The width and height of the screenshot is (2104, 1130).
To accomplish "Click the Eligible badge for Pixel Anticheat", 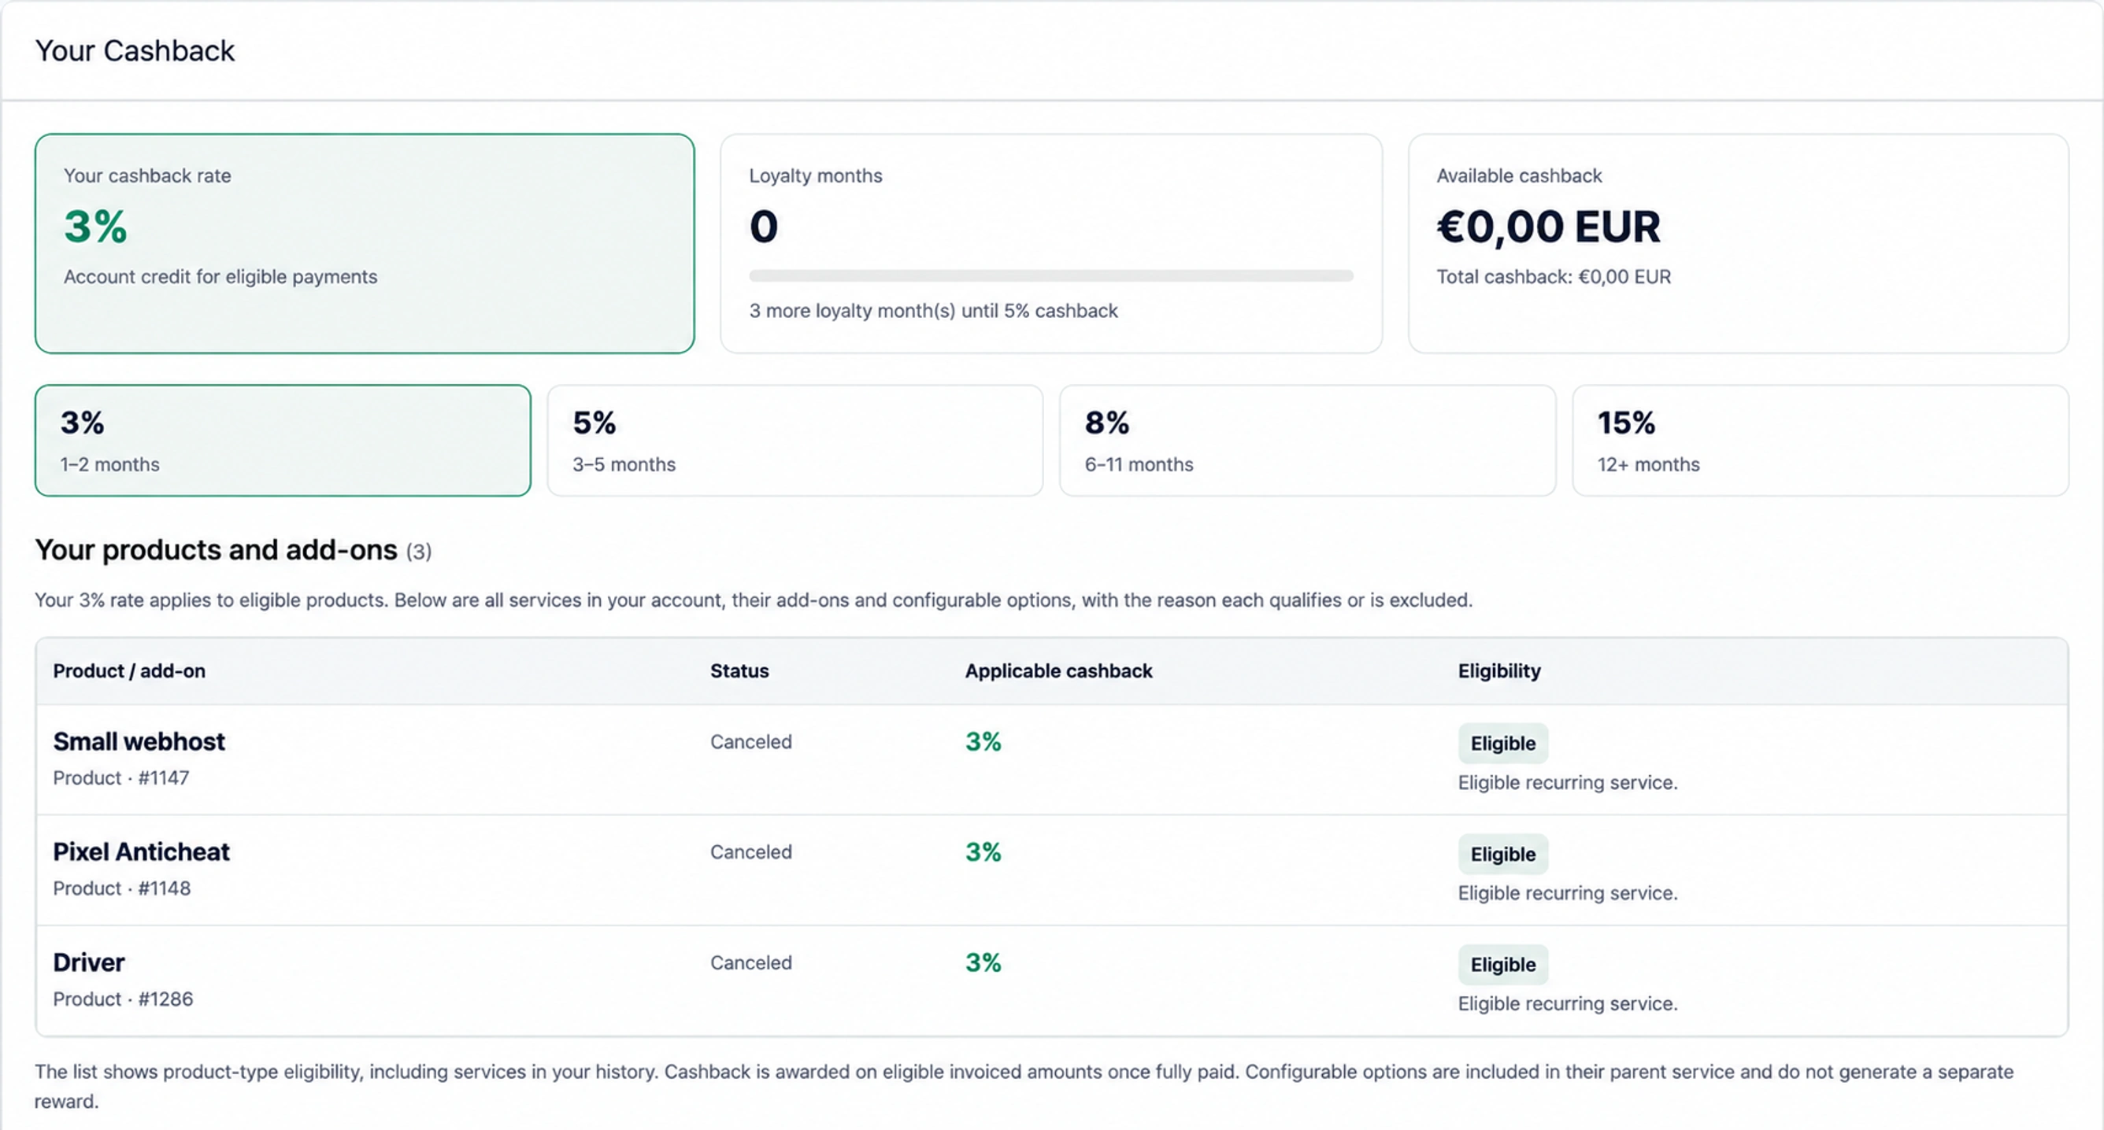I will (1503, 854).
